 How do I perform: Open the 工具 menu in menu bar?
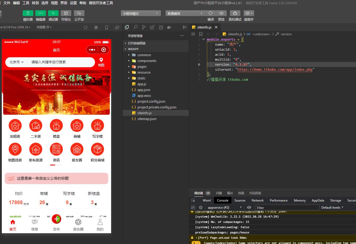click(26, 3)
